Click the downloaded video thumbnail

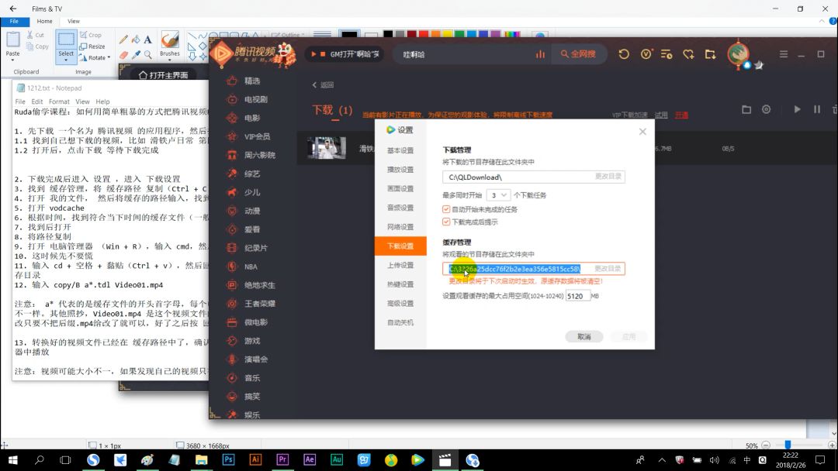click(327, 148)
